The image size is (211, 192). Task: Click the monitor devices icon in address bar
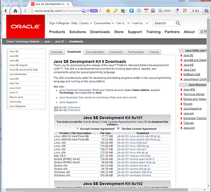84,11
